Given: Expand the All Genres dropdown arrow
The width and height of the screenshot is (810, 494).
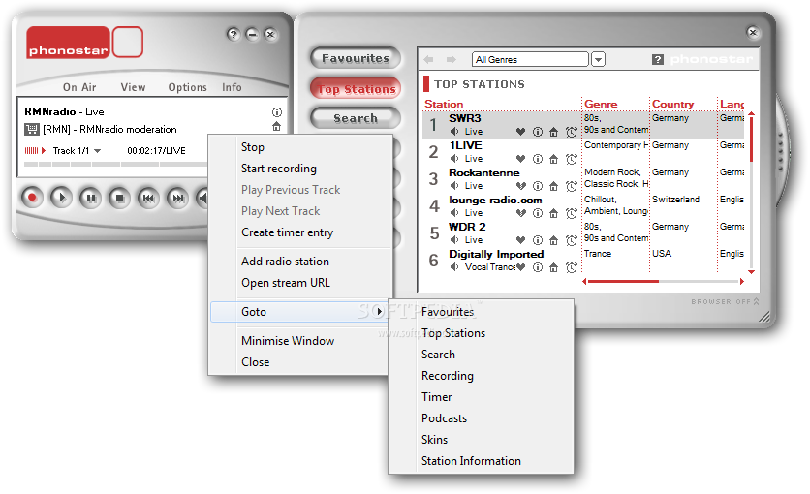Looking at the screenshot, I should tap(598, 59).
